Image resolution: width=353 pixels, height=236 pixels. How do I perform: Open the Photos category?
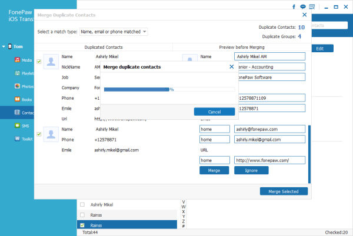tap(24, 86)
